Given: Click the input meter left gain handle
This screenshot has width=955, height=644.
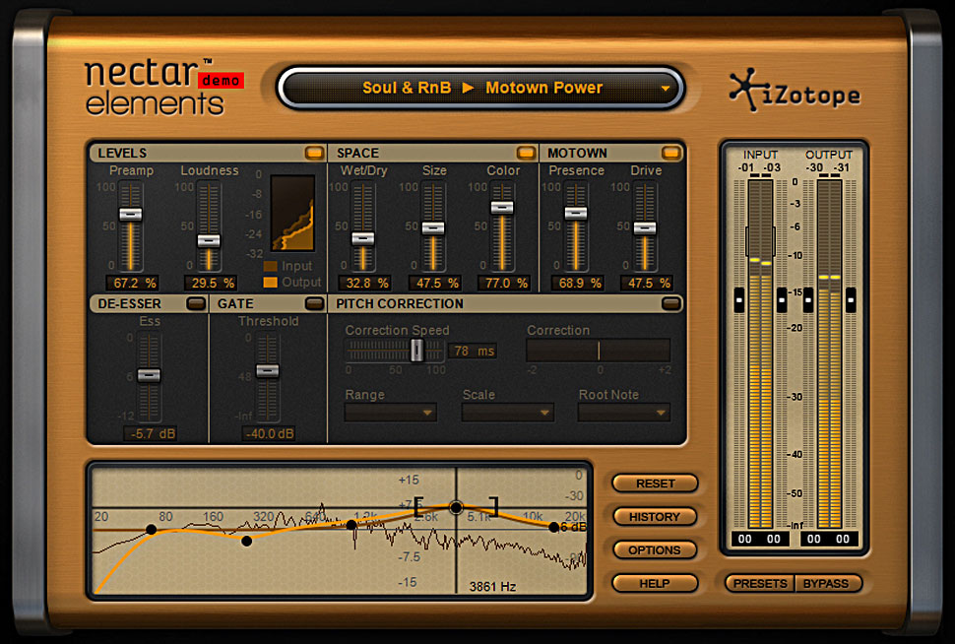Looking at the screenshot, I should [x=739, y=299].
